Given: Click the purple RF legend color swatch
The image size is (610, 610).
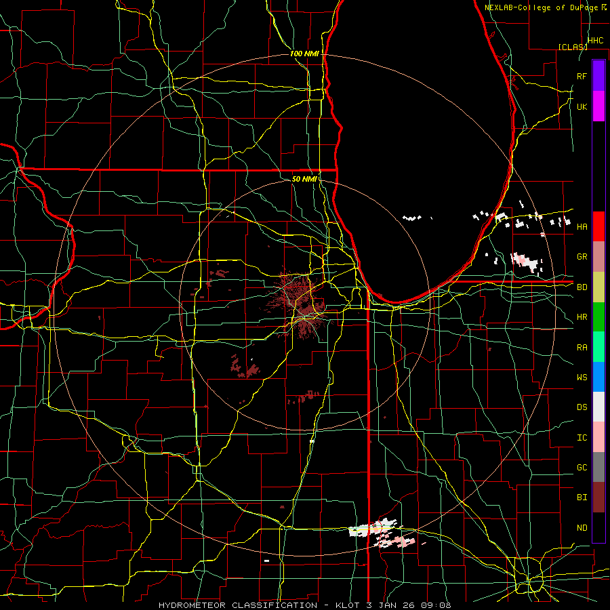Looking at the screenshot, I should pos(598,76).
